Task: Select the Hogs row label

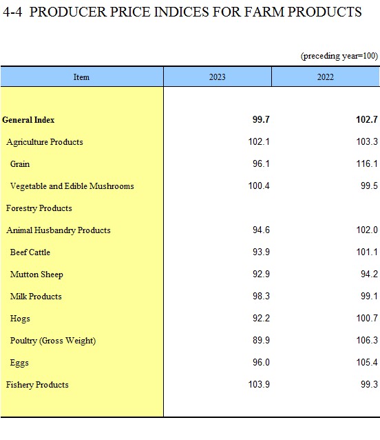Action: (x=20, y=319)
